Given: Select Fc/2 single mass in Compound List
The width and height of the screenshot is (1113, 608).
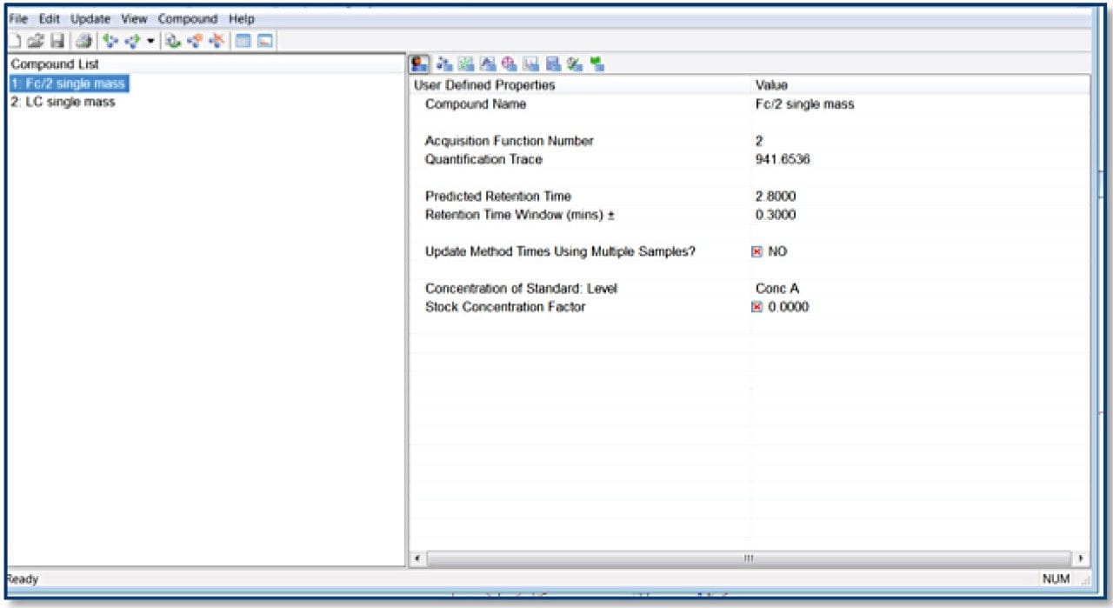Looking at the screenshot, I should pyautogui.click(x=68, y=84).
